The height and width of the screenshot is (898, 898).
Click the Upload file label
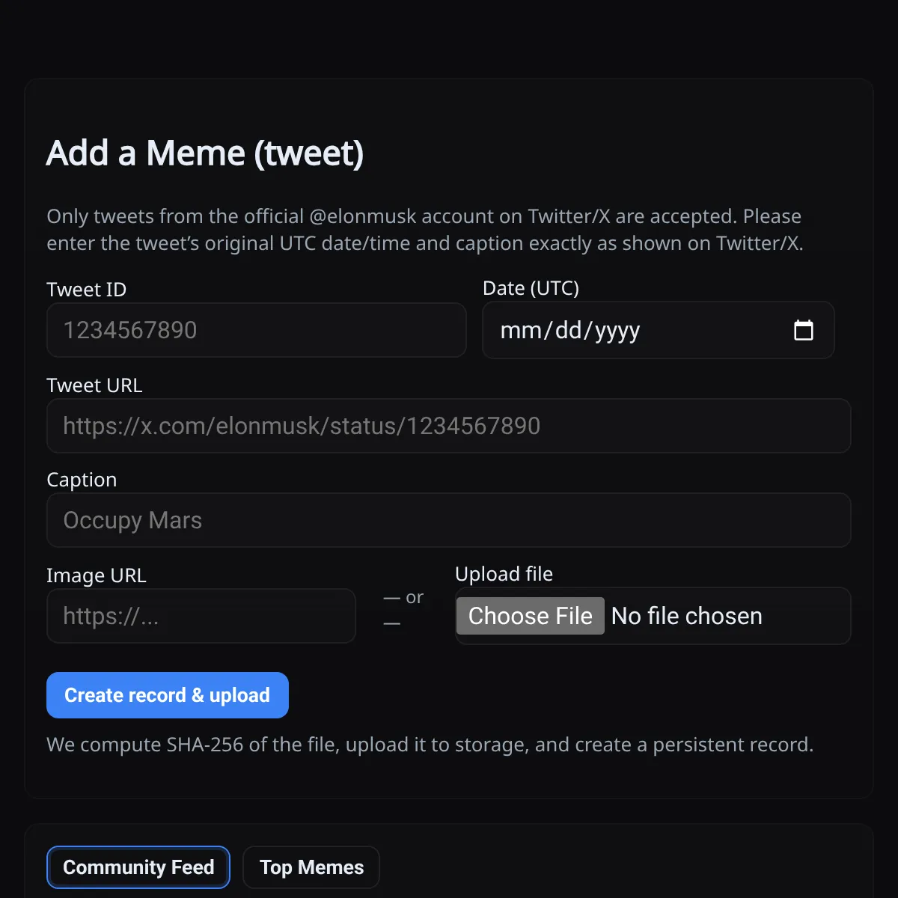pos(504,574)
